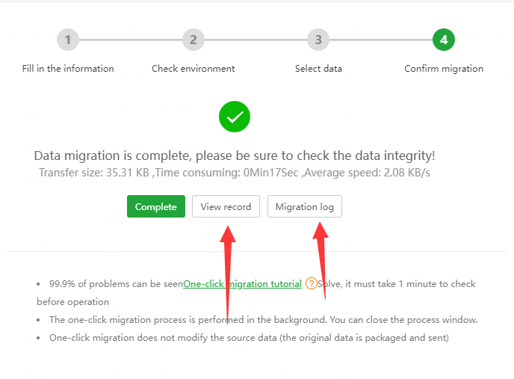Open the One-click migration tutorial link
This screenshot has height=379, width=514.
point(243,284)
